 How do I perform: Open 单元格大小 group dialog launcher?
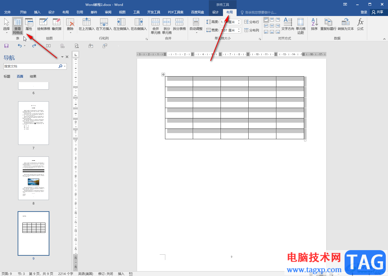coord(260,39)
